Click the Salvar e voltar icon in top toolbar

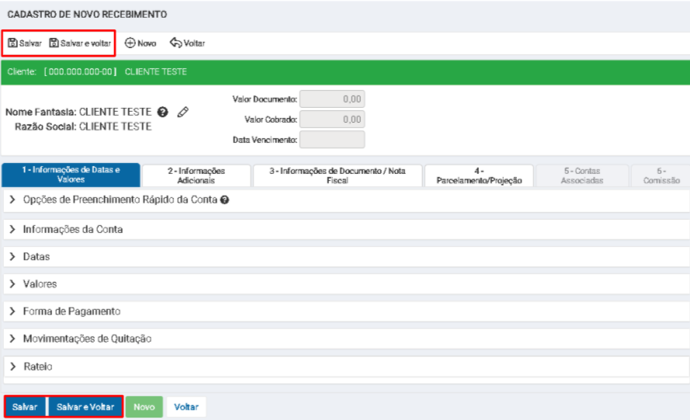point(54,43)
